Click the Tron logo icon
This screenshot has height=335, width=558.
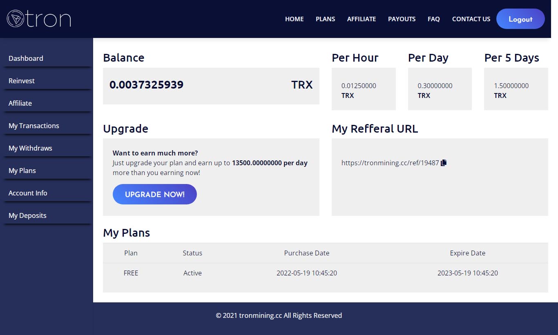[16, 19]
